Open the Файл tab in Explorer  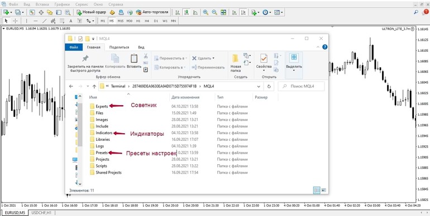74,47
